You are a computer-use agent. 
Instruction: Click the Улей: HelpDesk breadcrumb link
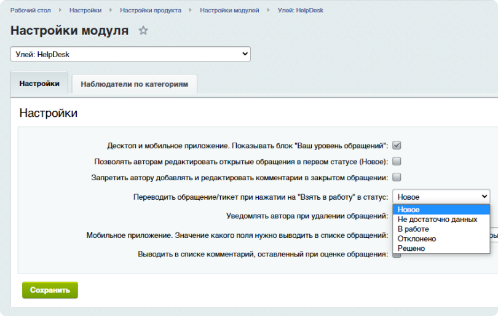pos(301,10)
